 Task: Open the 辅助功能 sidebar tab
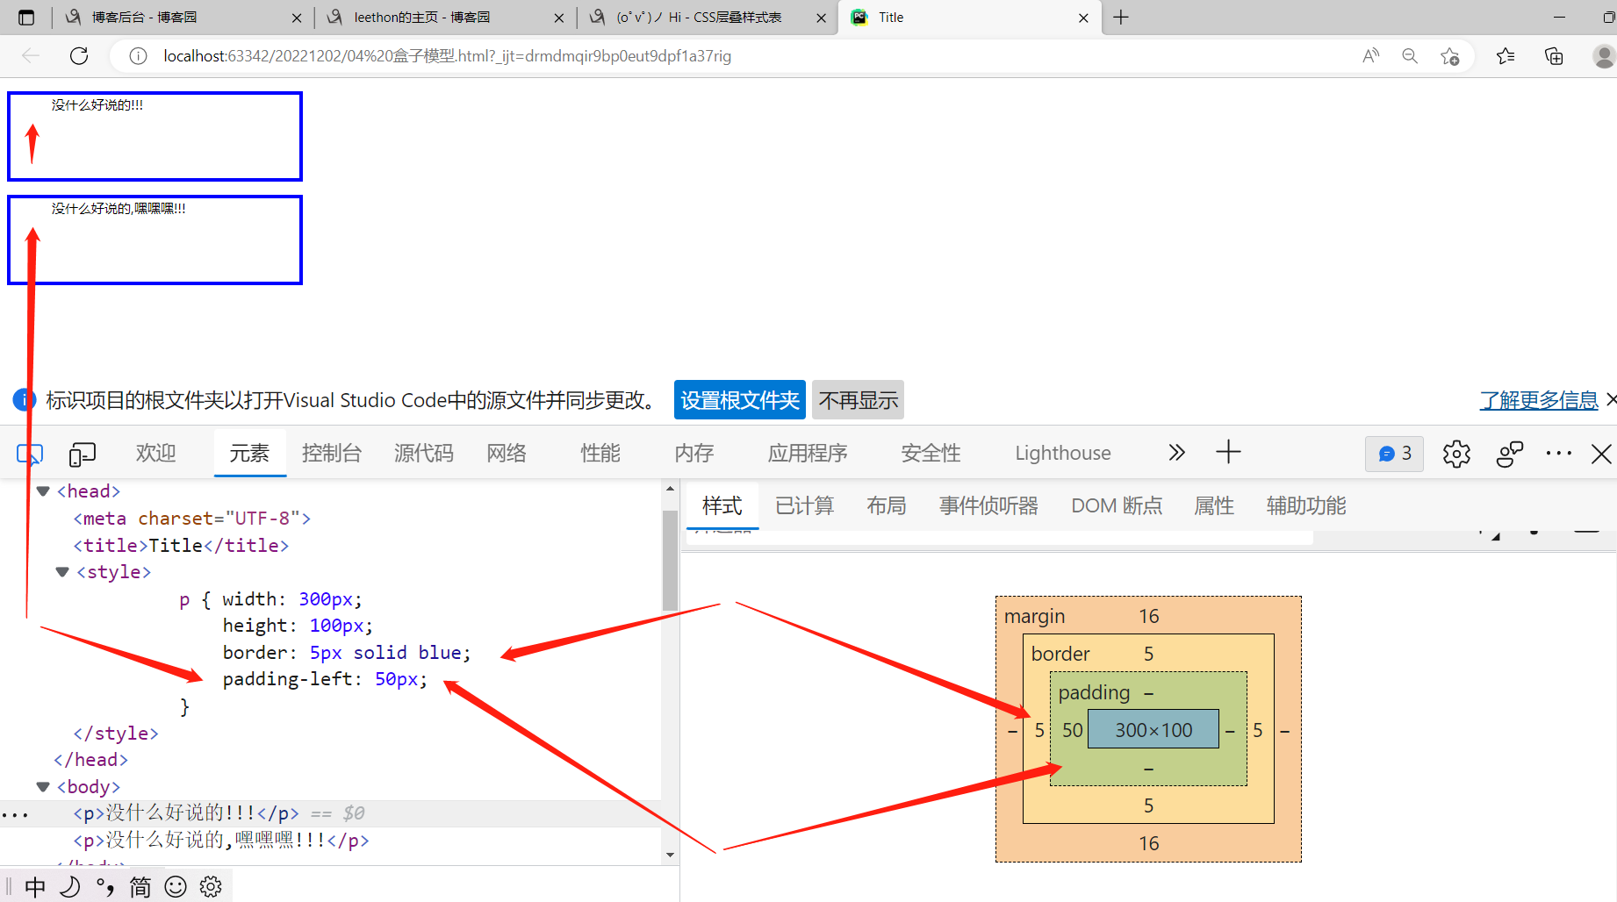point(1306,505)
